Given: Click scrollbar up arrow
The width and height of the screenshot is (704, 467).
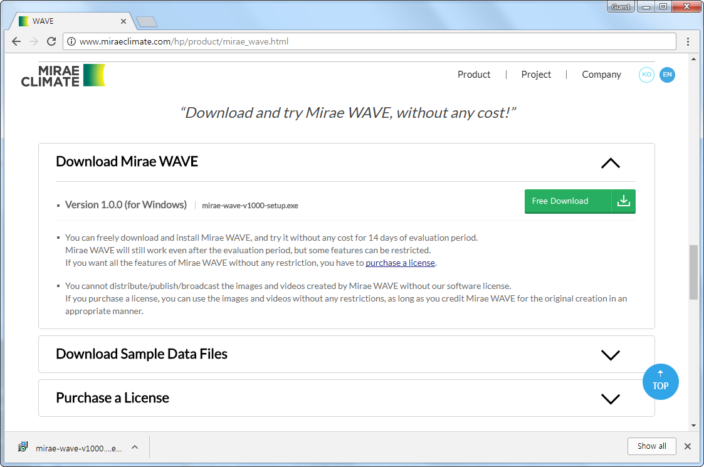Looking at the screenshot, I should click(693, 59).
